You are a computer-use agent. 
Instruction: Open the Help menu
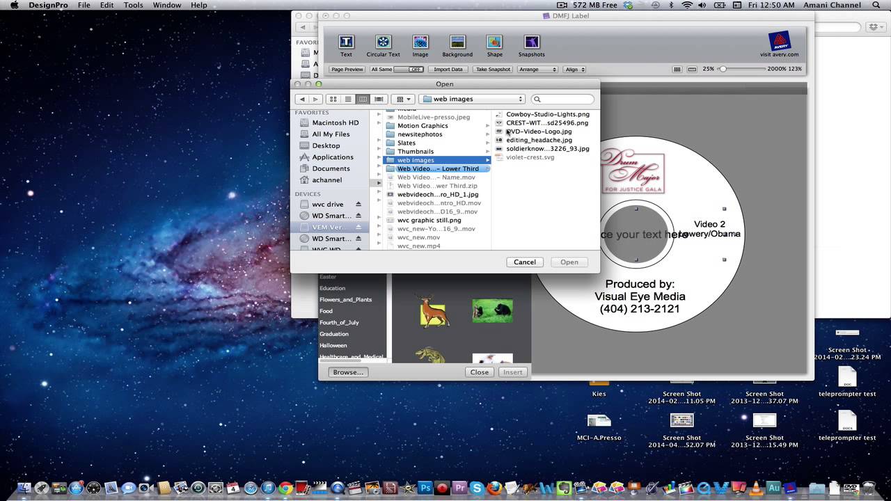[199, 5]
